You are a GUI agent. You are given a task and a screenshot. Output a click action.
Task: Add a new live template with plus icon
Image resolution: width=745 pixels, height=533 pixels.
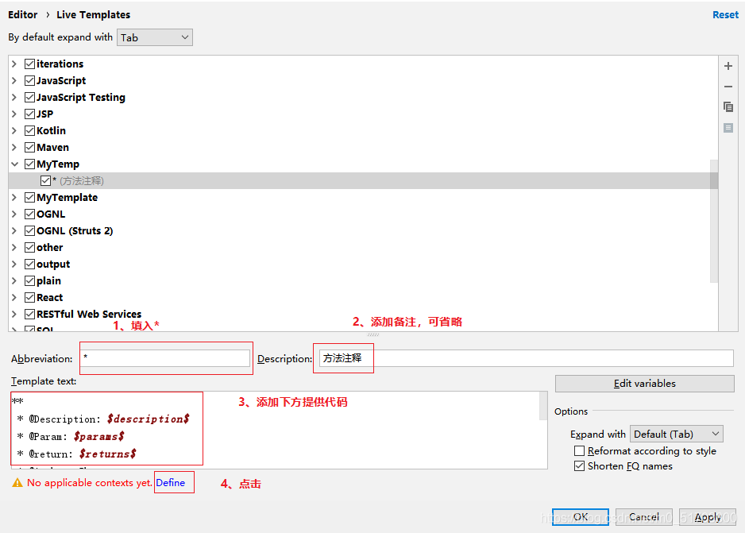pos(728,66)
